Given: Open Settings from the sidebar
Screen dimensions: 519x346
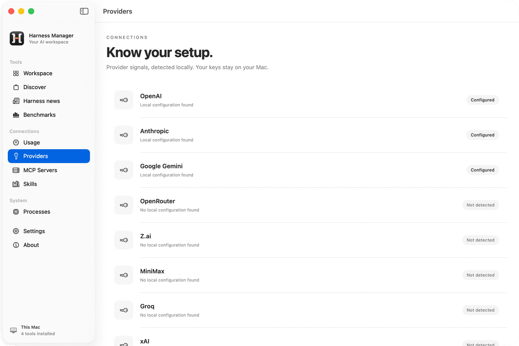Looking at the screenshot, I should pyautogui.click(x=49, y=231).
